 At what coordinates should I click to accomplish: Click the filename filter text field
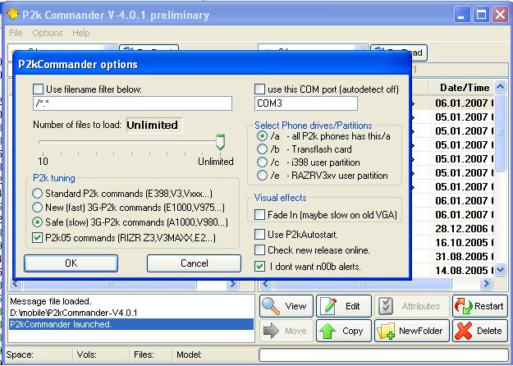(132, 103)
